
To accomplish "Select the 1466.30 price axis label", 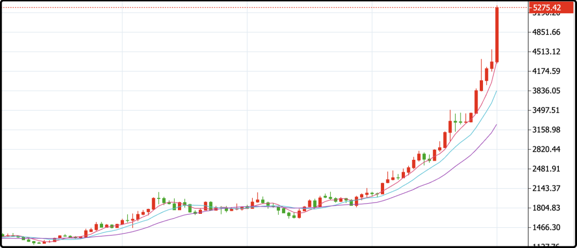I will [546, 227].
